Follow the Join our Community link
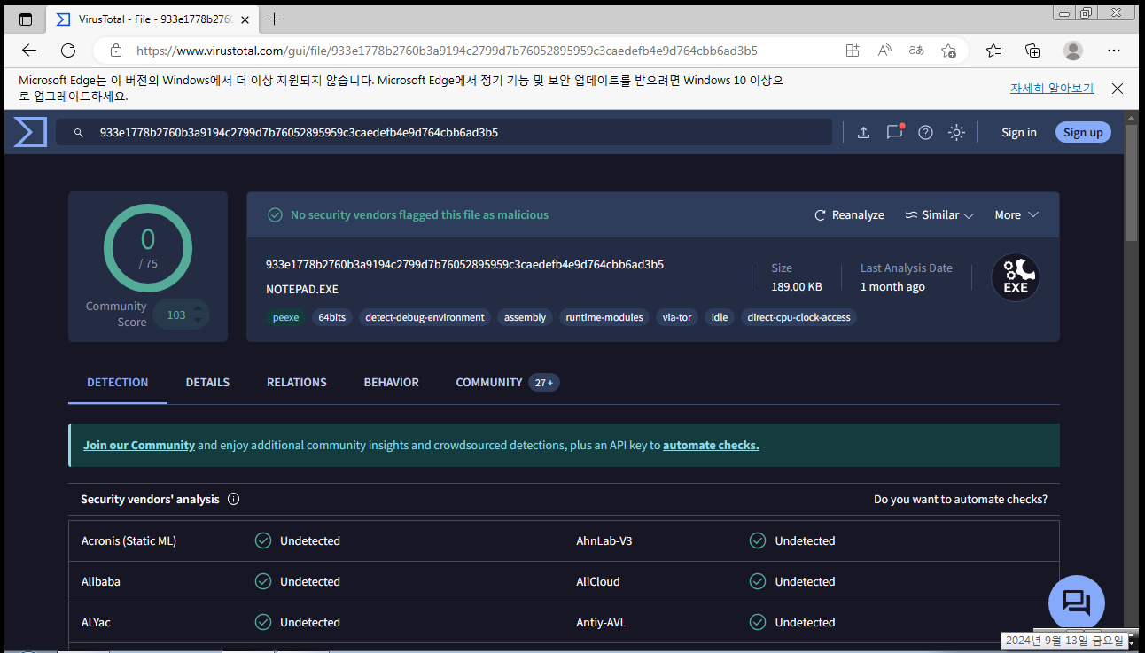This screenshot has width=1145, height=653. tap(139, 445)
